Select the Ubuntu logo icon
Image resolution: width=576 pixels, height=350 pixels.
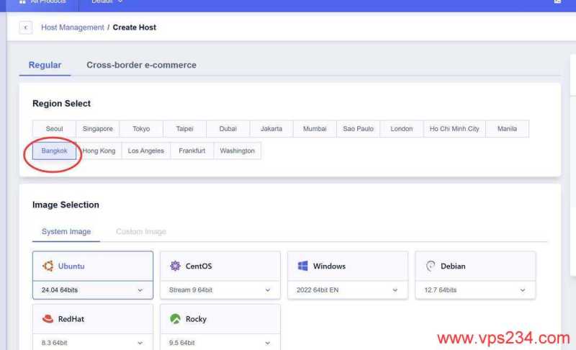48,266
